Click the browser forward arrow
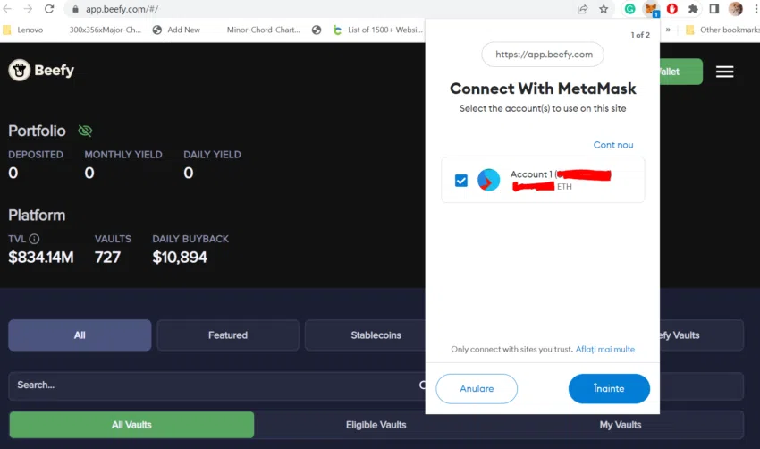Viewport: 760px width, 449px height. (x=28, y=9)
